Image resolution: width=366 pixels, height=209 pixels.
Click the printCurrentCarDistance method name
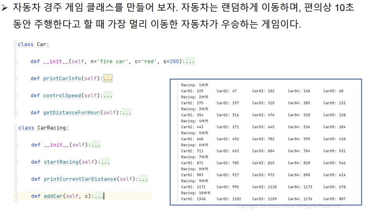[x=80, y=179]
